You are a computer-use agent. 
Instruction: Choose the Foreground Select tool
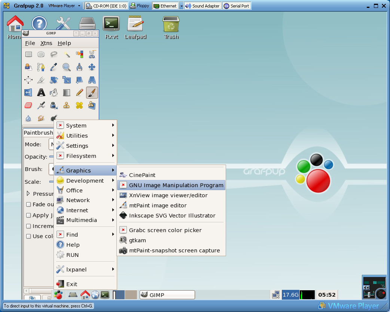28,67
